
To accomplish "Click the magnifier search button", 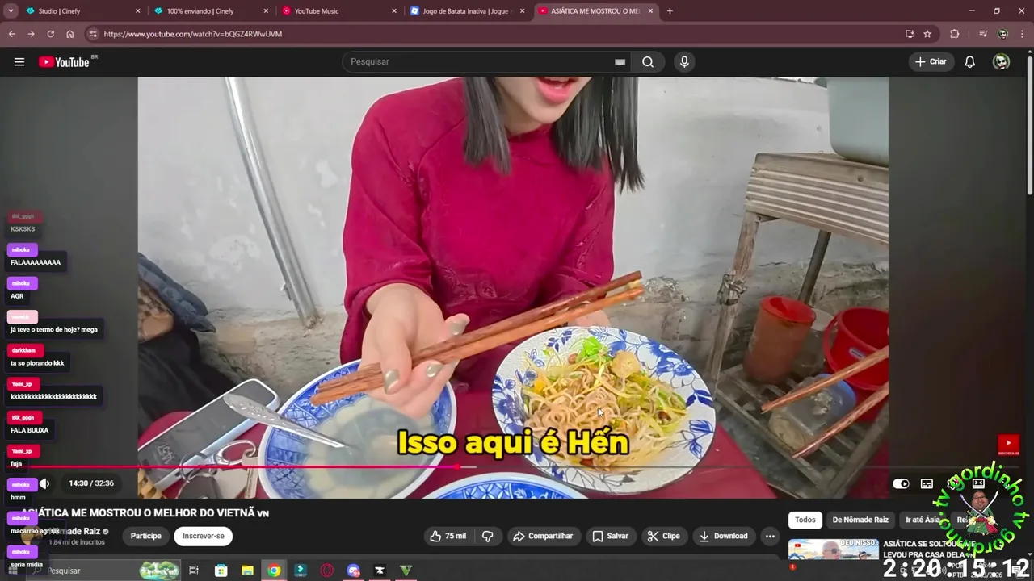I will tap(648, 62).
